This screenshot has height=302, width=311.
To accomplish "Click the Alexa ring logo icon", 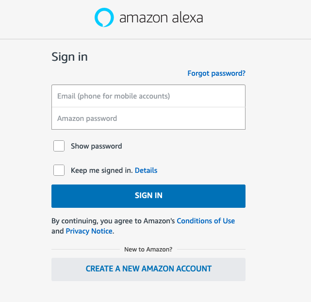I will pyautogui.click(x=104, y=18).
